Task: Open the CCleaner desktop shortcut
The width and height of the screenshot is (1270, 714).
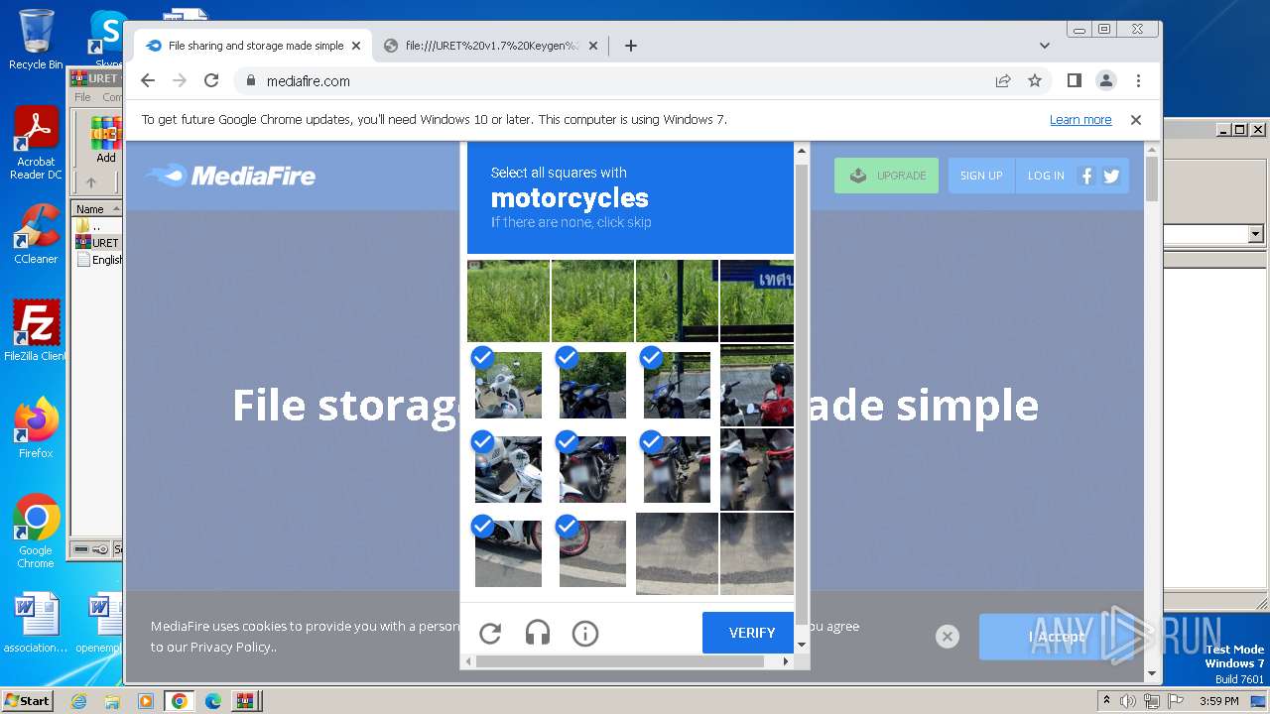Action: click(x=36, y=233)
